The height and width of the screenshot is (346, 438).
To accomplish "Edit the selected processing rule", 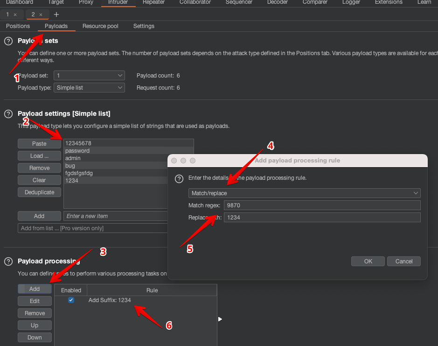I will 35,301.
